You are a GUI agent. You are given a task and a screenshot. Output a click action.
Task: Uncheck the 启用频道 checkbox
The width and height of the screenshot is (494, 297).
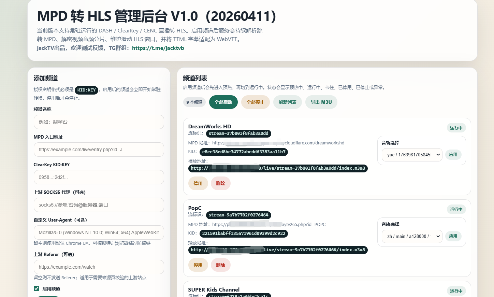pos(37,288)
